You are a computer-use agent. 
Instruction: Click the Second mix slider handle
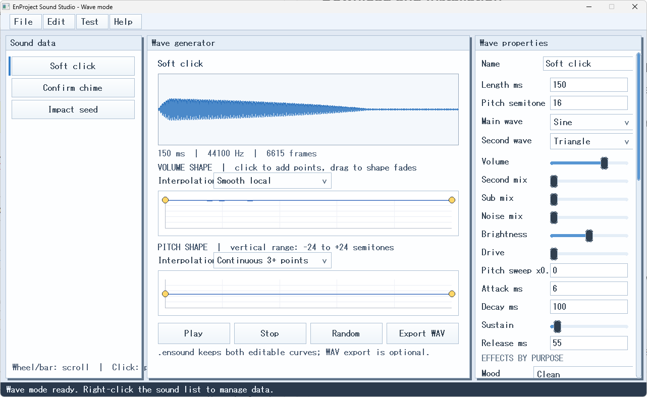click(554, 181)
